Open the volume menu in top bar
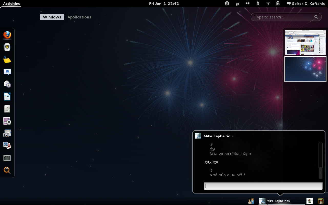This screenshot has width=328, height=205. tap(248, 4)
